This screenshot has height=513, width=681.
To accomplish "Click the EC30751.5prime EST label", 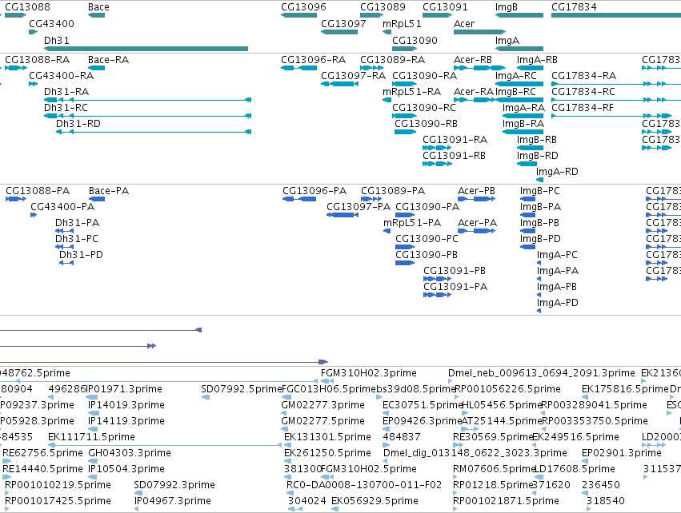I will click(x=423, y=405).
